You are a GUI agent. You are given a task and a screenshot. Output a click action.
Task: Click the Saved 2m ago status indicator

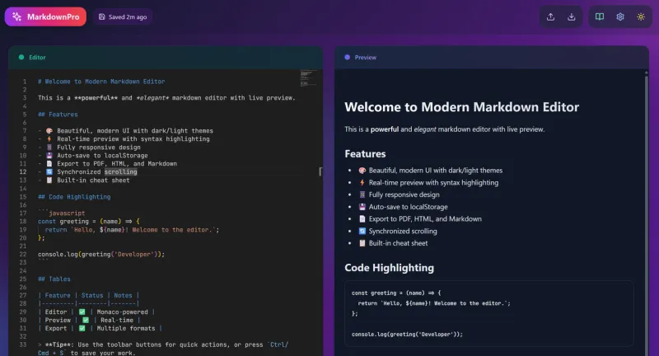point(123,16)
